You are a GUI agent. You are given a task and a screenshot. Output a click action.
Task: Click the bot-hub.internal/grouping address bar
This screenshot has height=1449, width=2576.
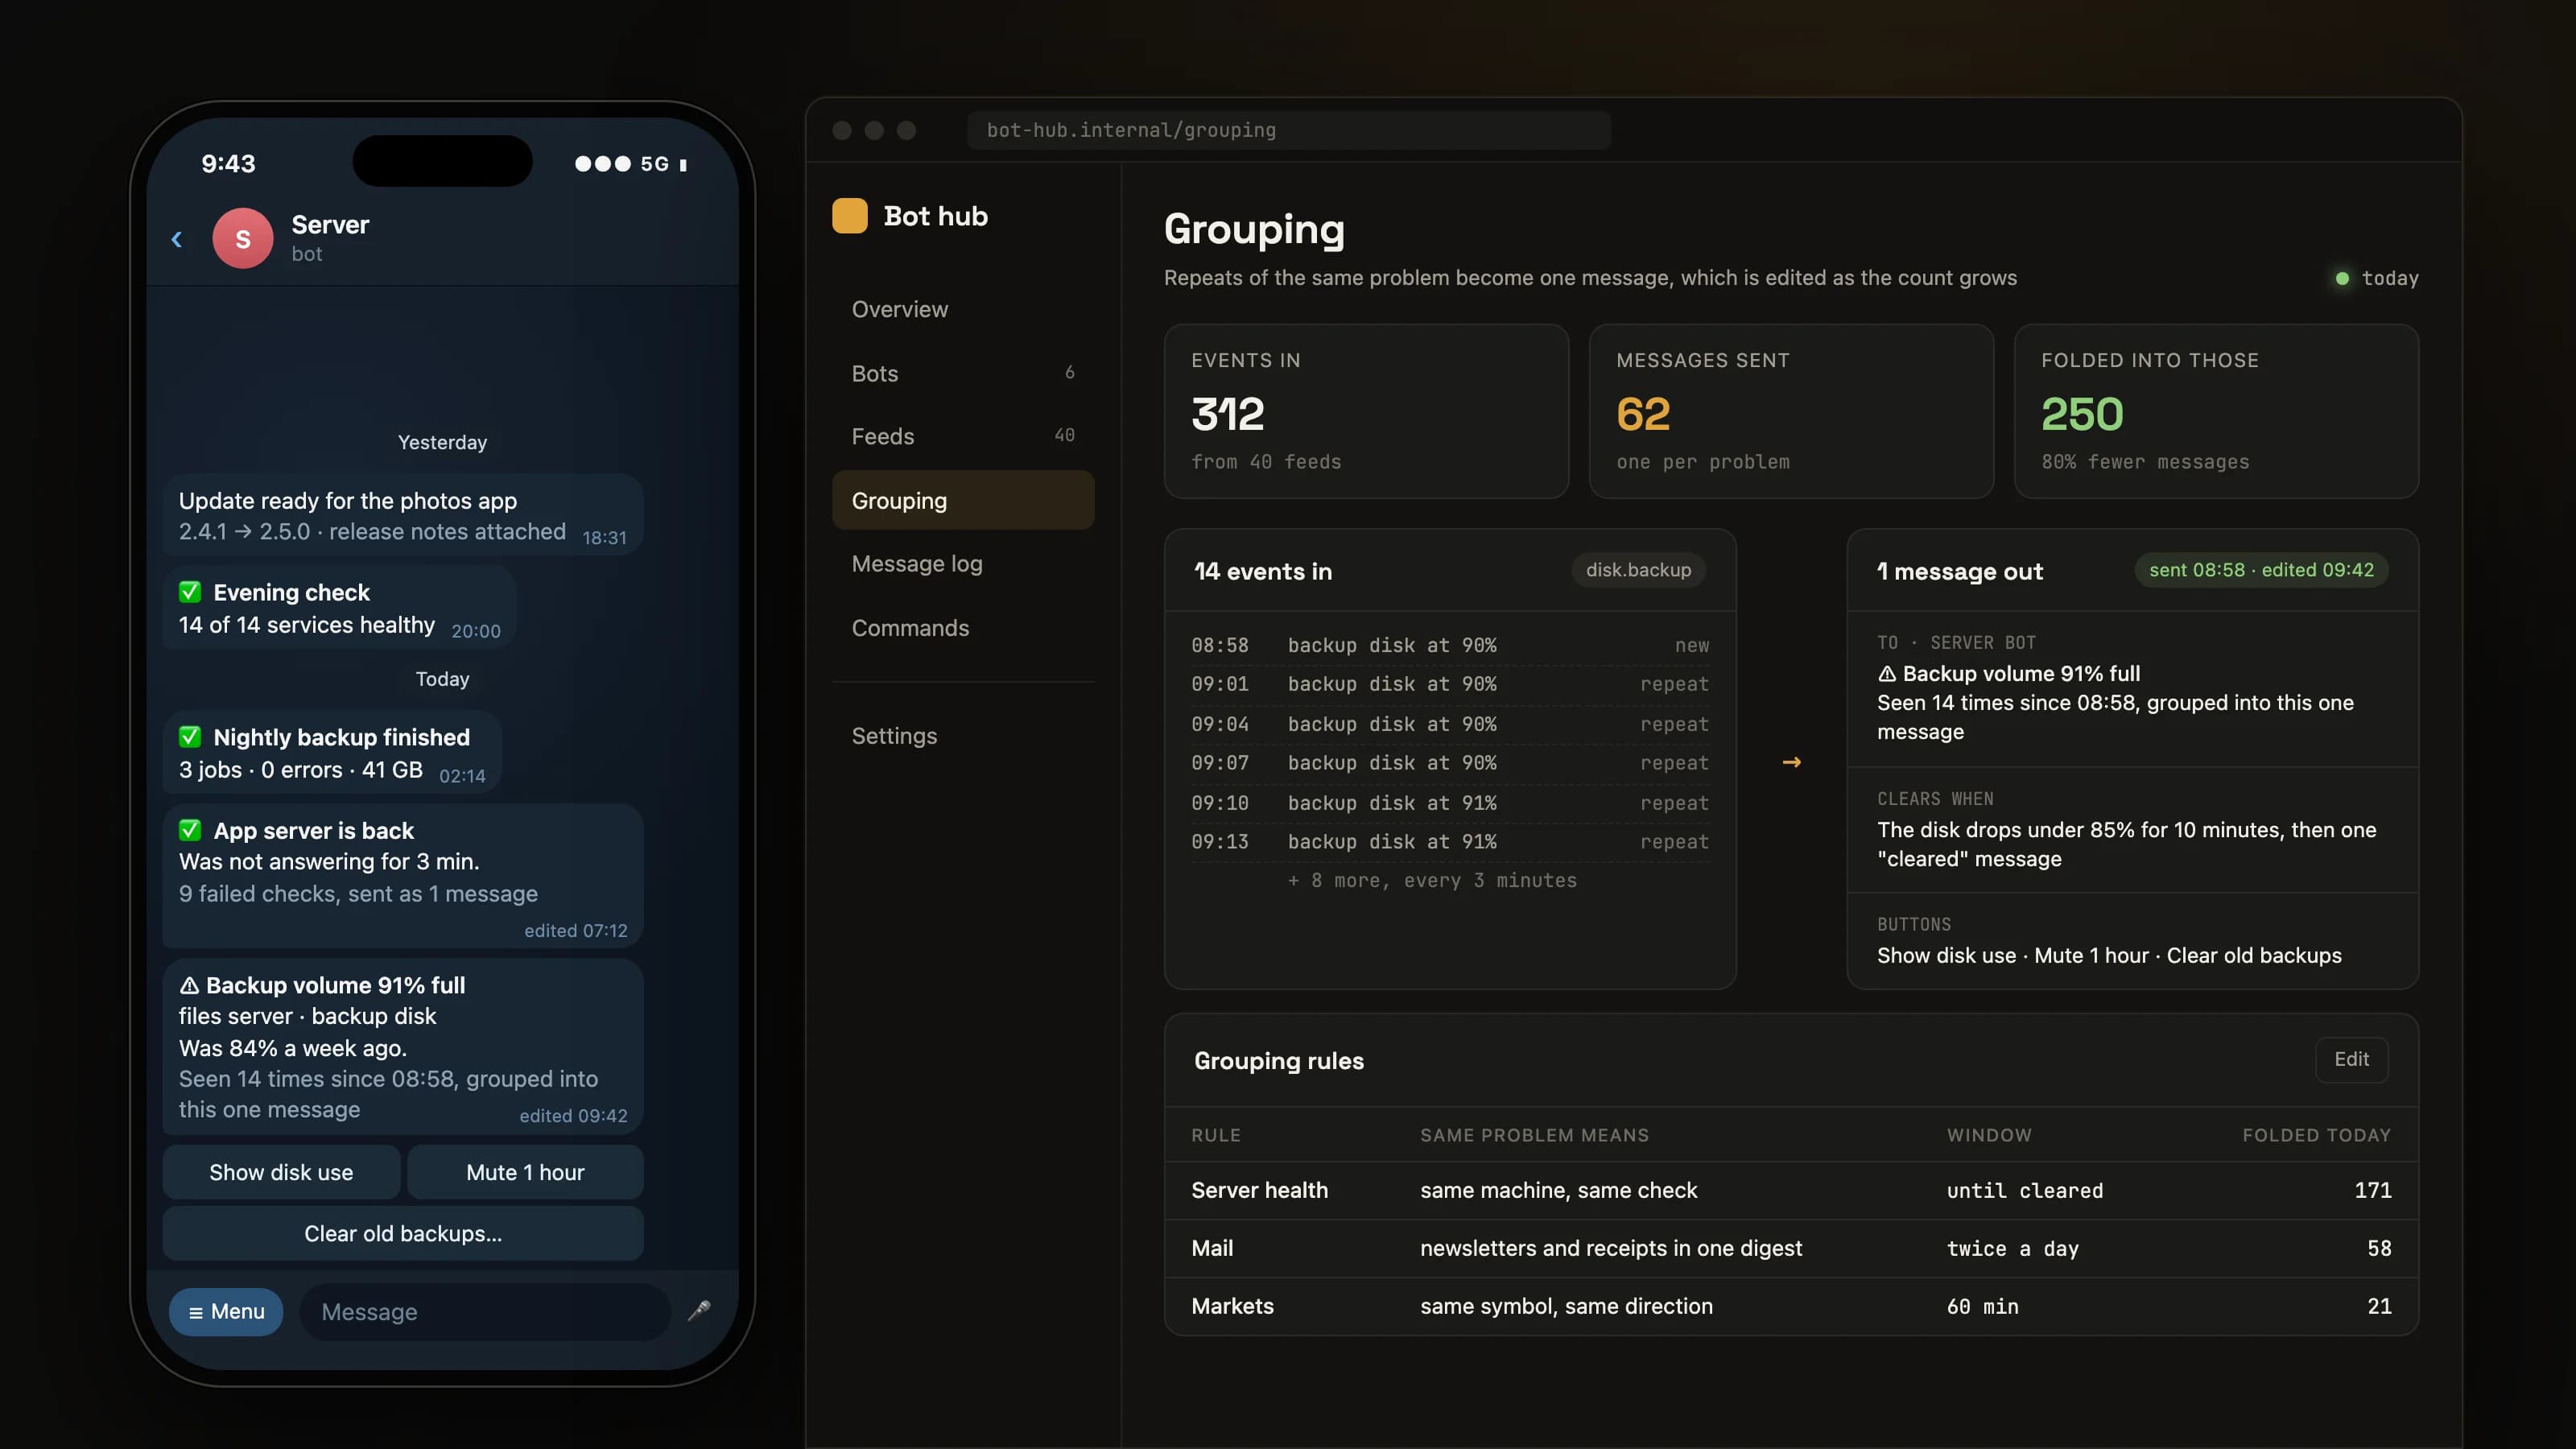(1288, 130)
